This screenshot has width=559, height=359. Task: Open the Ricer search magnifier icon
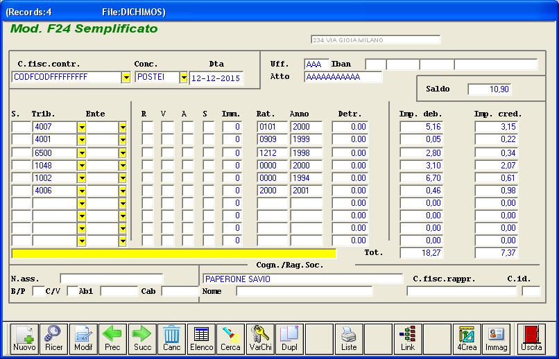coord(54,339)
